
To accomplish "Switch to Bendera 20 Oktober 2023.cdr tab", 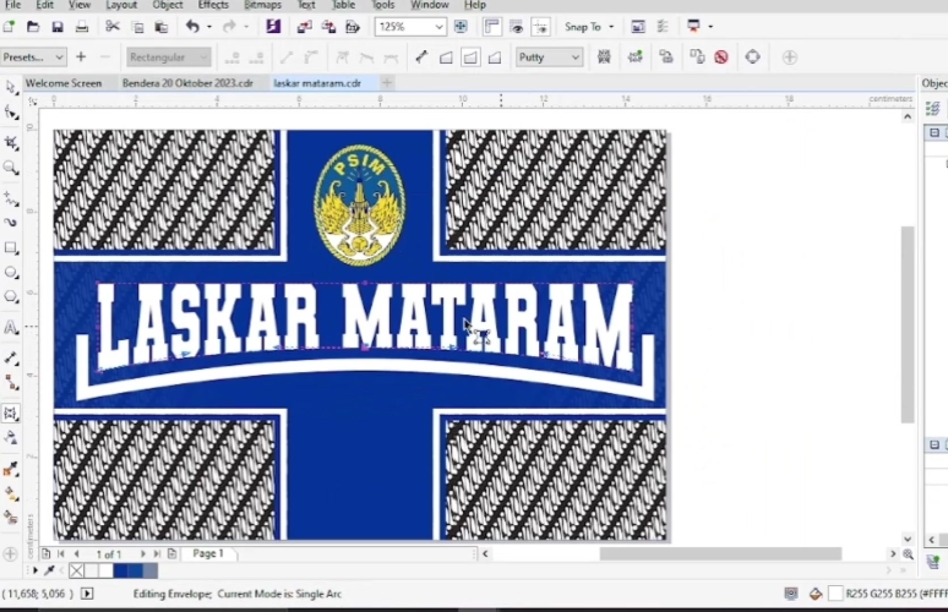I will coord(188,83).
